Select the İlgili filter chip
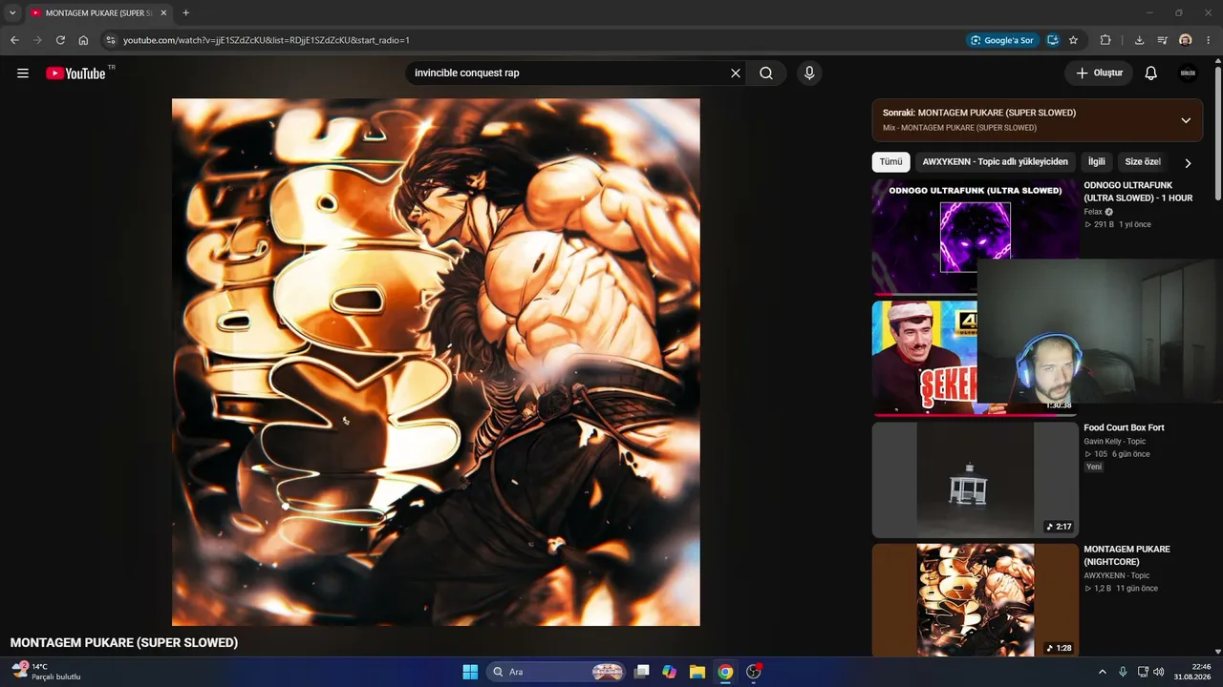1223x687 pixels. (1096, 162)
